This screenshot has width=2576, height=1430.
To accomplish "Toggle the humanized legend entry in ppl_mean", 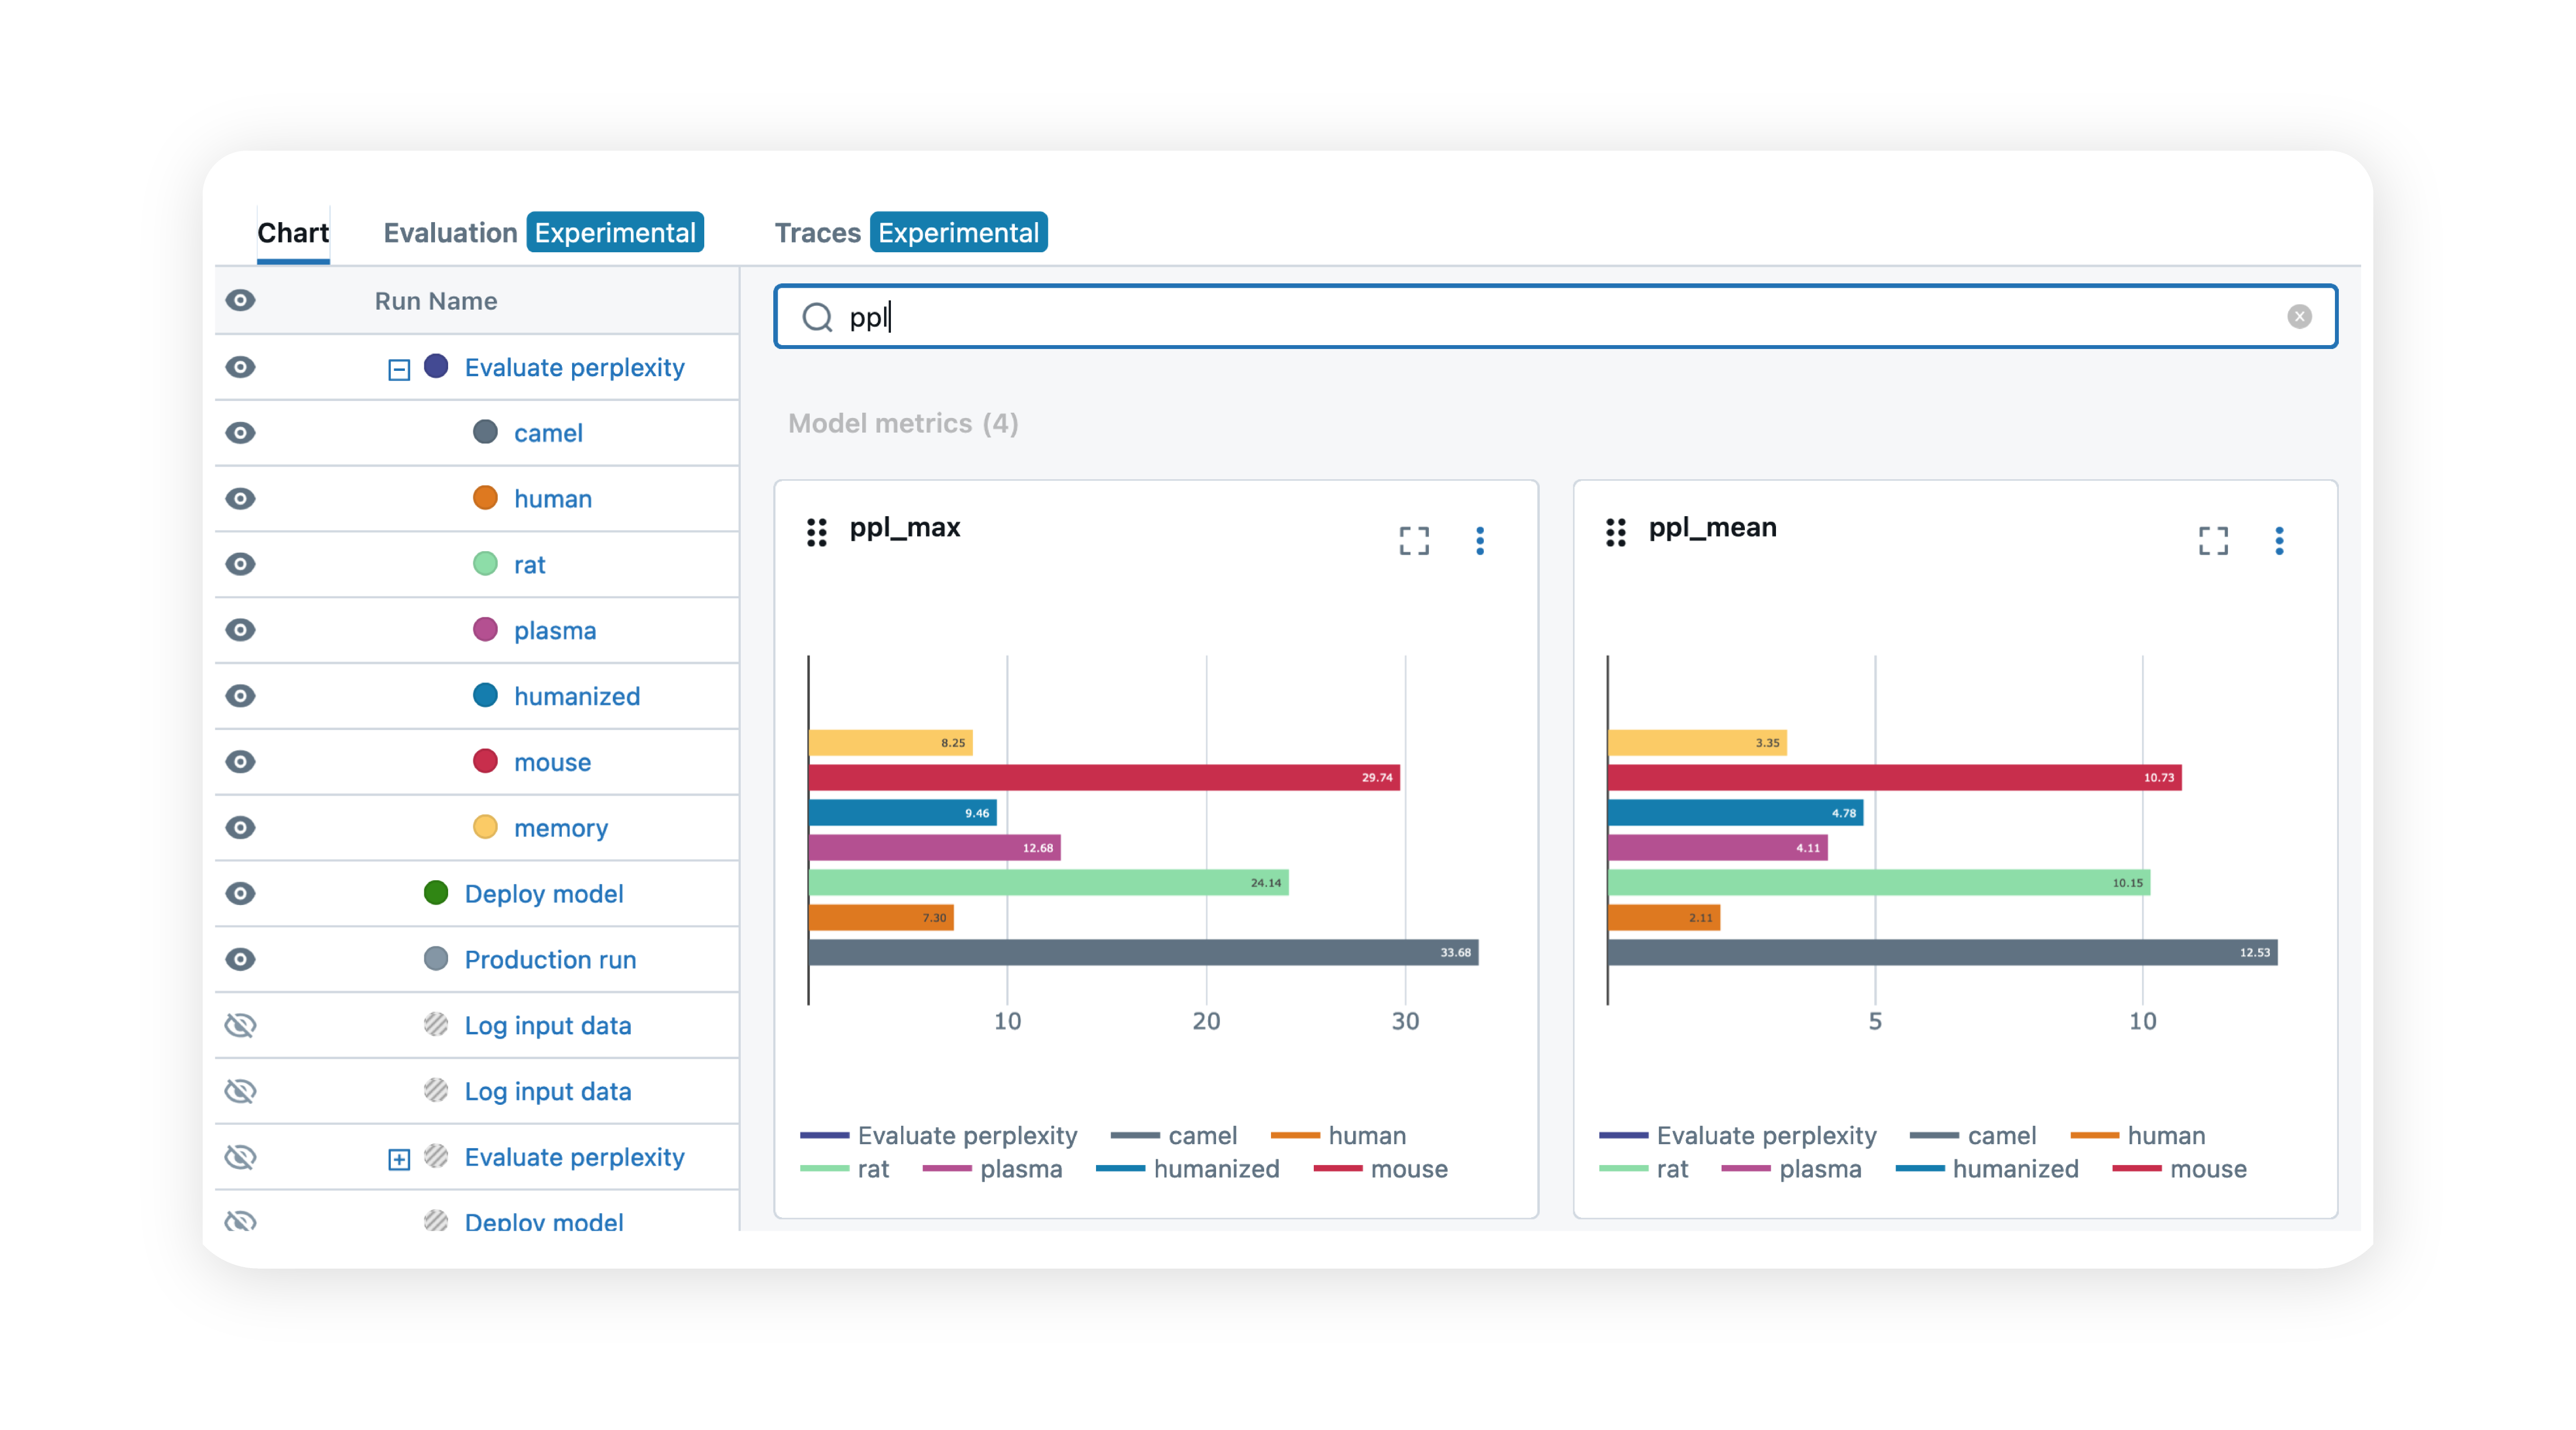I will (x=1986, y=1169).
